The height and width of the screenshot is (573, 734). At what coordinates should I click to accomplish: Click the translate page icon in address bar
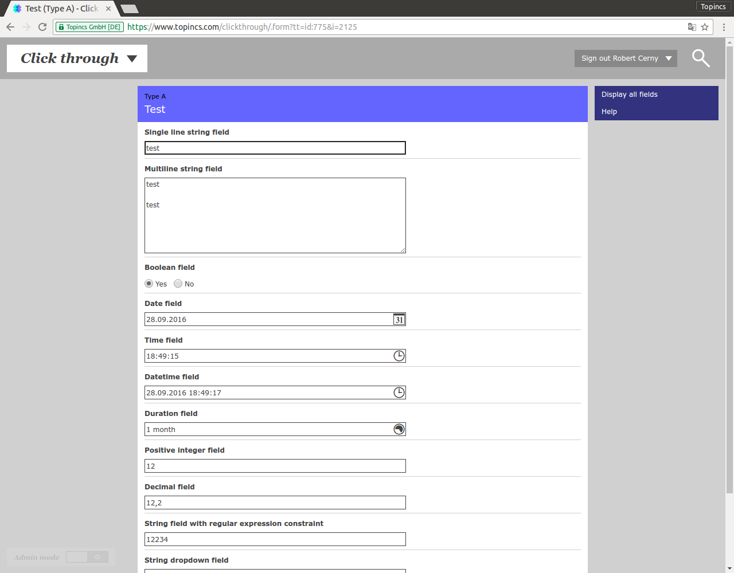click(x=692, y=27)
